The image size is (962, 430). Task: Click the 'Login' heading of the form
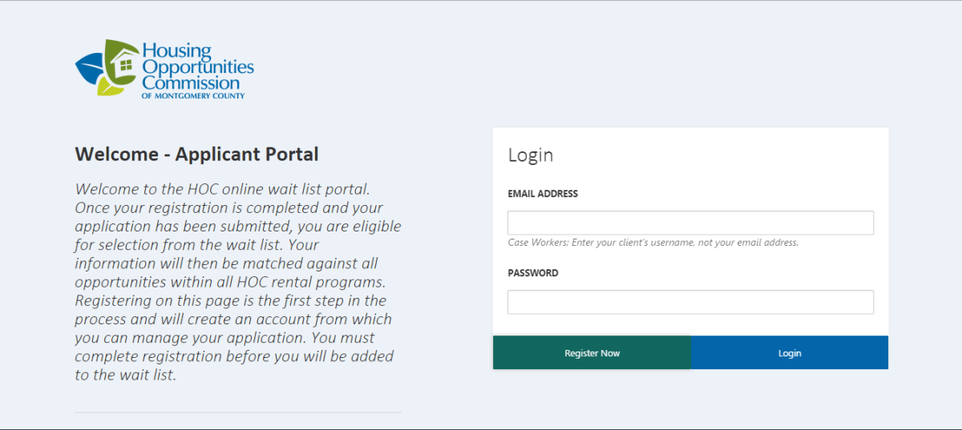click(531, 155)
